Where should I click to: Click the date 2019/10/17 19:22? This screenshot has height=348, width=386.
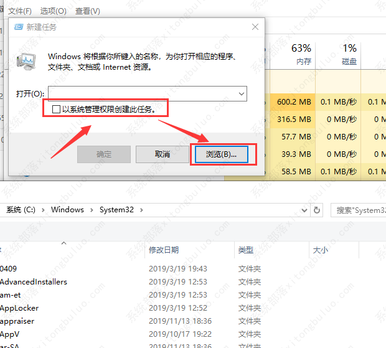[180, 334]
